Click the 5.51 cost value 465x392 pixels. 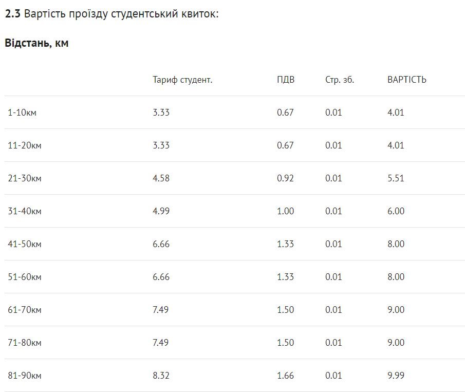pos(396,178)
